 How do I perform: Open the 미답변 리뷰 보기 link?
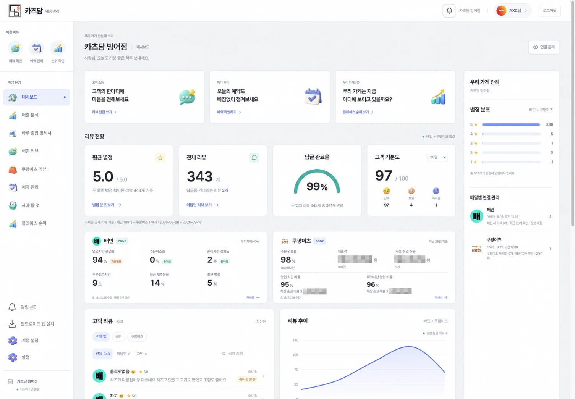point(202,205)
